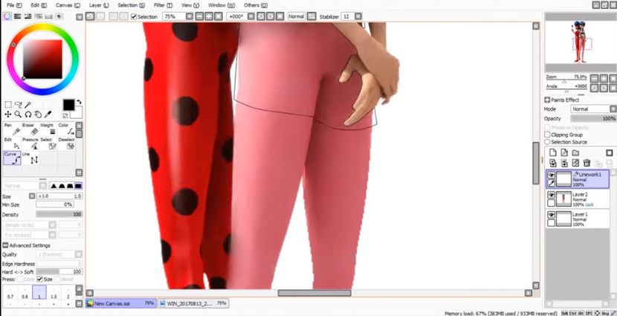Screen dimensions: 617x316
Task: Pick the hand pan tool
Action: [38, 115]
